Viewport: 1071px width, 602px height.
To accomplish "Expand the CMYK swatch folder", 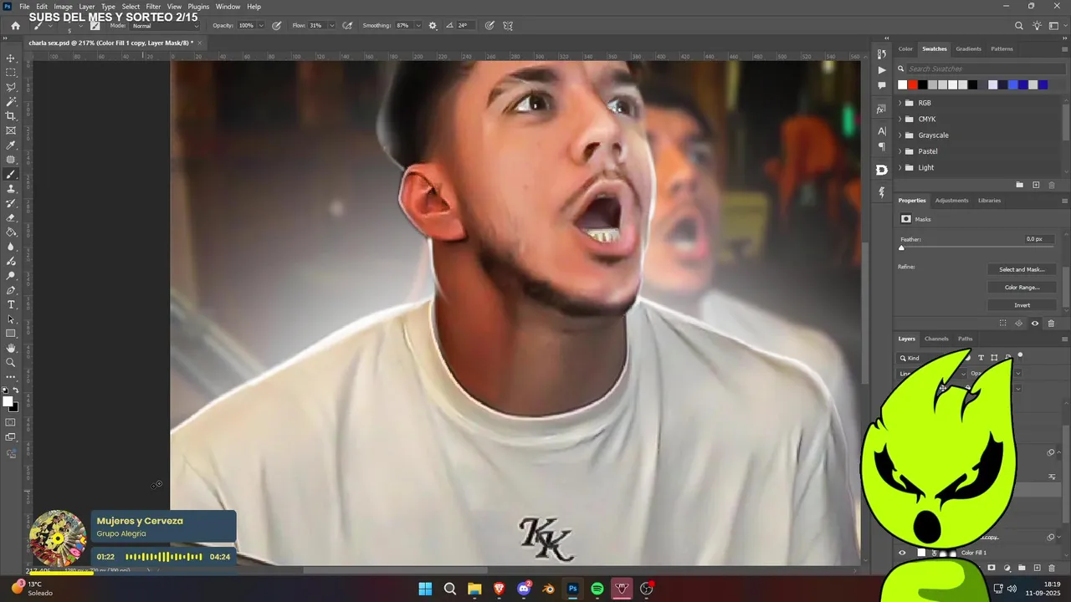I will coord(900,120).
